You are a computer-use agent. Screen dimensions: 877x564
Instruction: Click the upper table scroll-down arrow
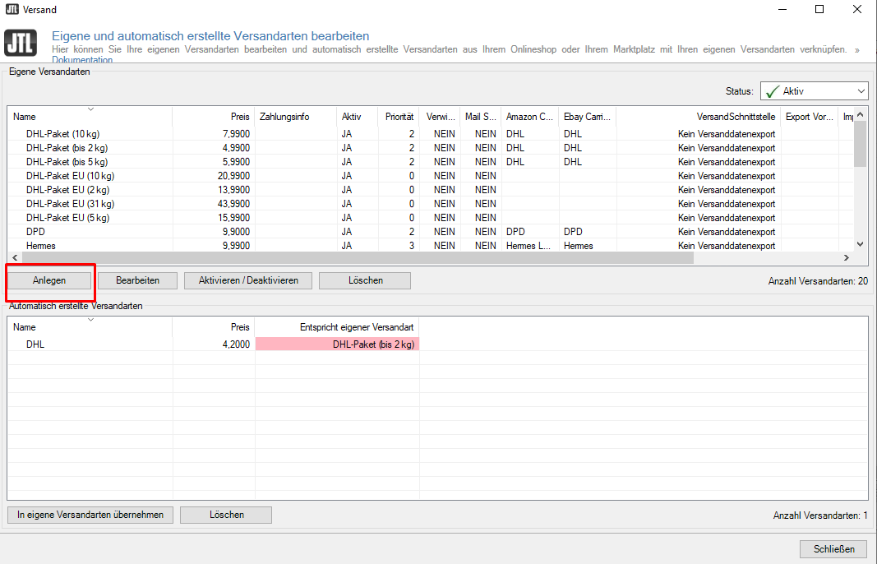pos(861,244)
